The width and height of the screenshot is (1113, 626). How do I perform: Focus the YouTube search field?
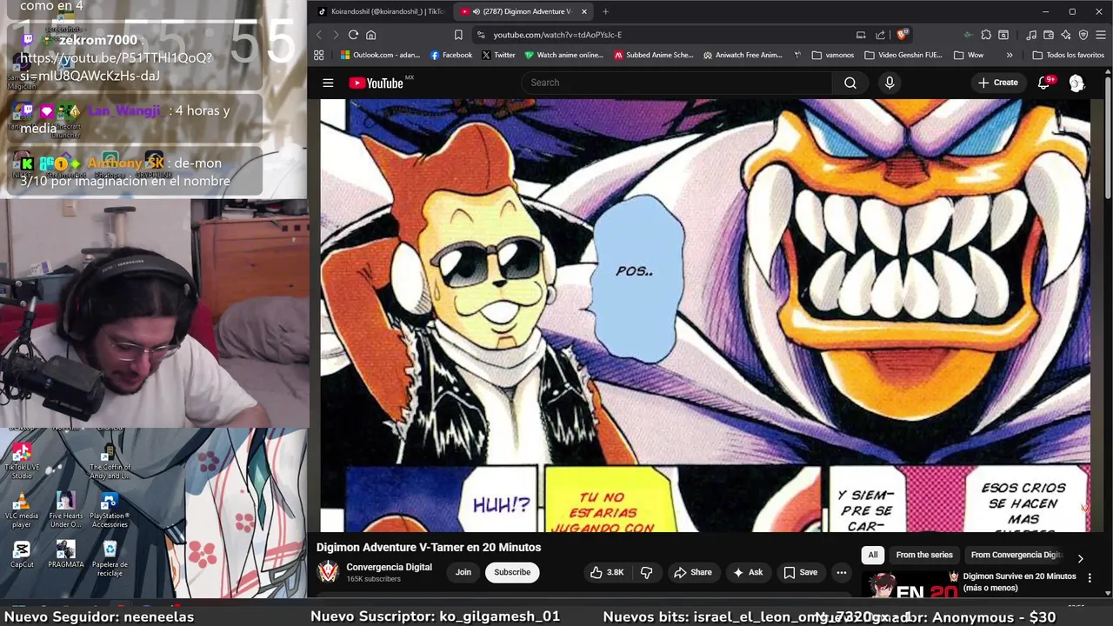click(678, 83)
